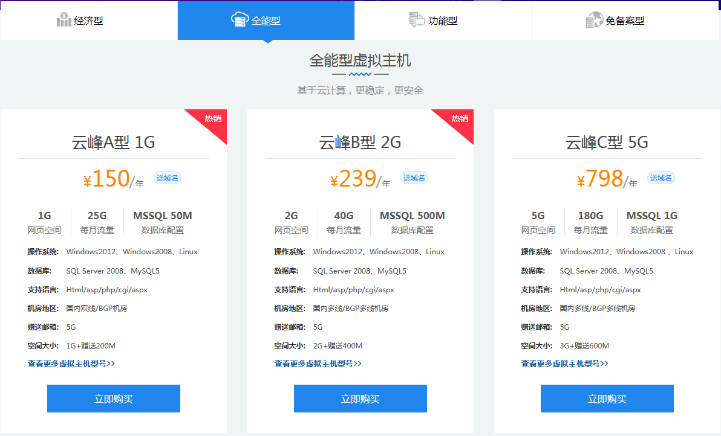Click the 热销 ribbon on 云峰A型 card
This screenshot has width=721, height=436.
212,120
